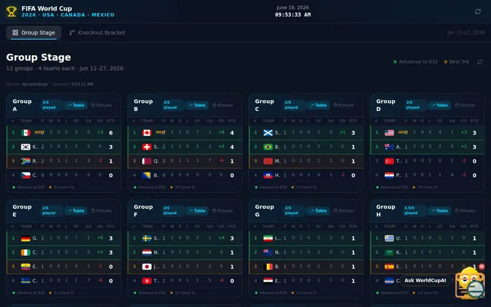Screen dimensions: 491x307
Task: Click Uruguay flag in Group H
Action: [x=389, y=238]
